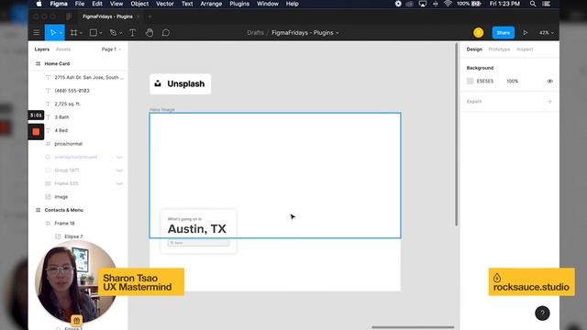Open the Arrange menu

tap(211, 4)
